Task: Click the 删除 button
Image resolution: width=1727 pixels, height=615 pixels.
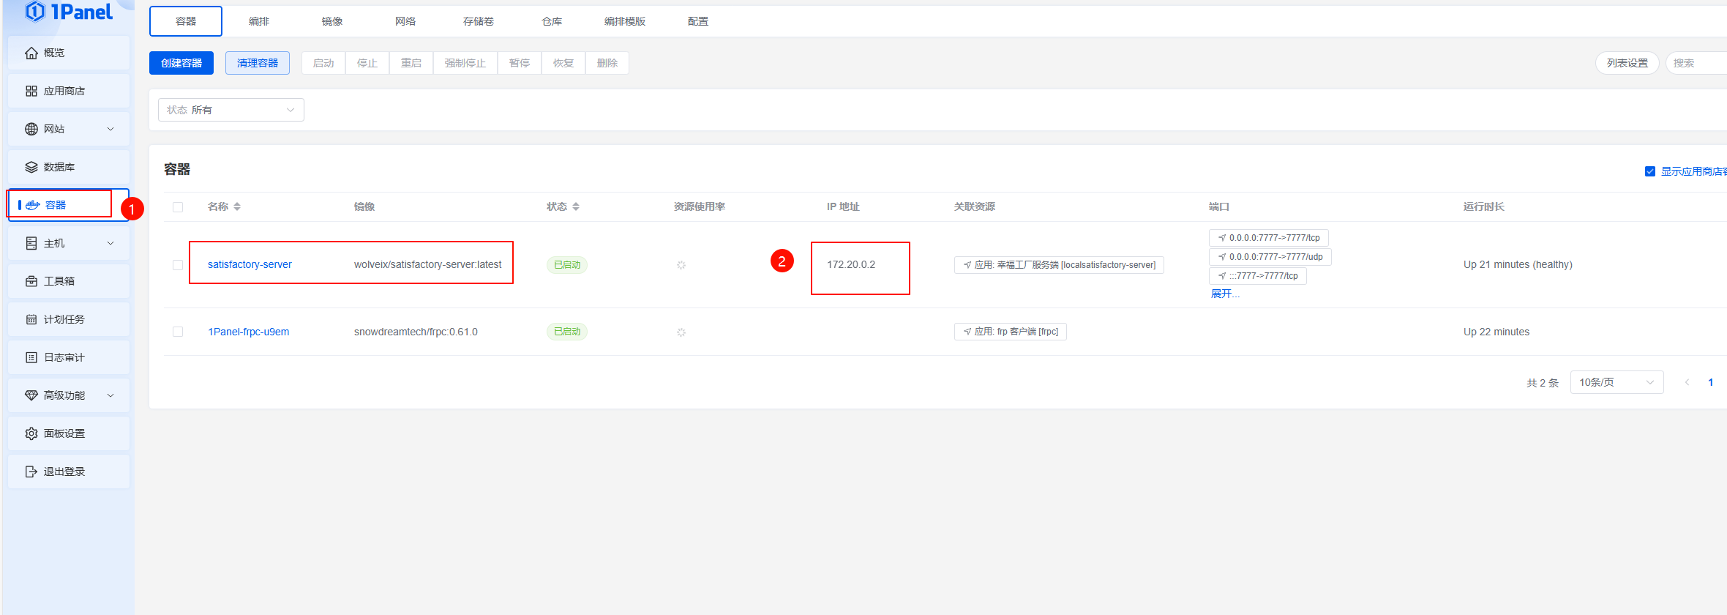Action: [x=607, y=63]
